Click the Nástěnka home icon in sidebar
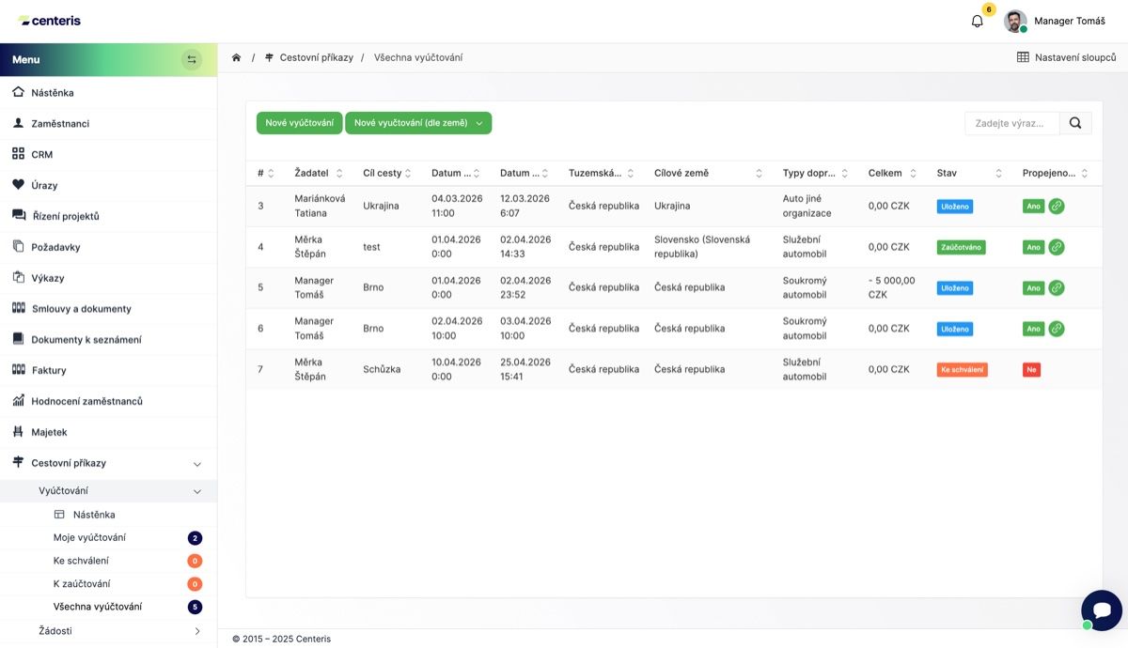The height and width of the screenshot is (648, 1128). (x=18, y=92)
